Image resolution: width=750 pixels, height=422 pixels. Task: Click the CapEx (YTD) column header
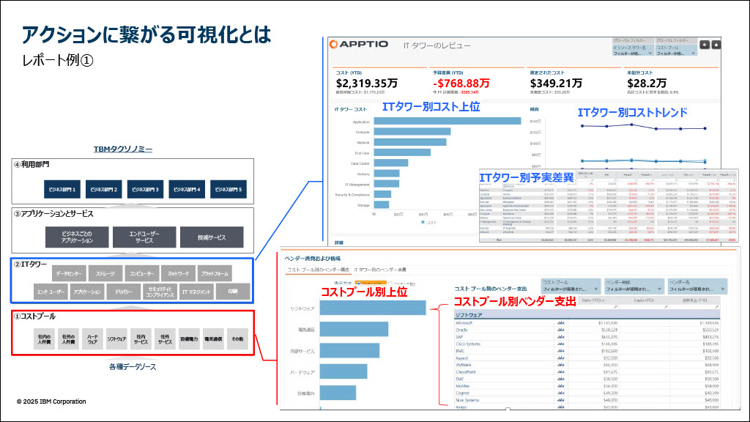coord(644,300)
